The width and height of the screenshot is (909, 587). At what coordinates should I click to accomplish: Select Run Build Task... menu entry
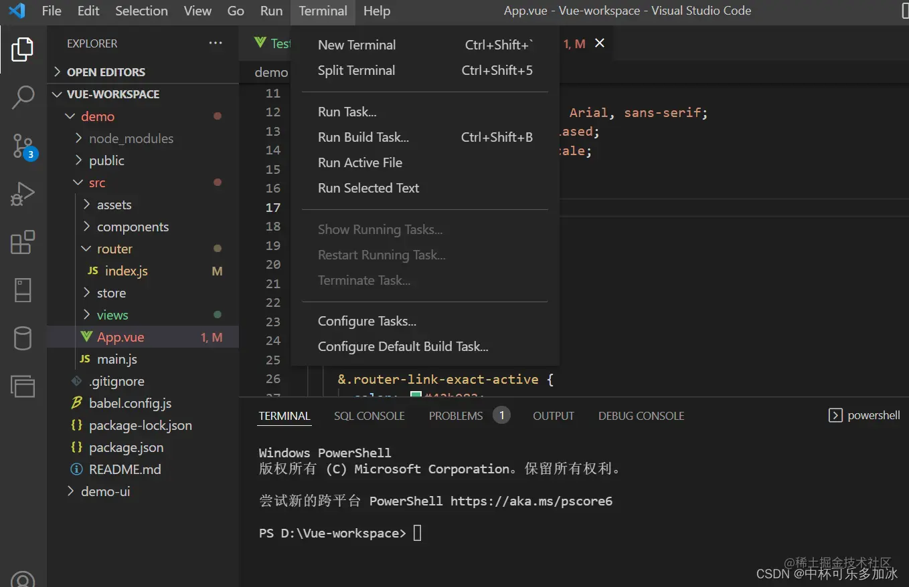[425, 137]
